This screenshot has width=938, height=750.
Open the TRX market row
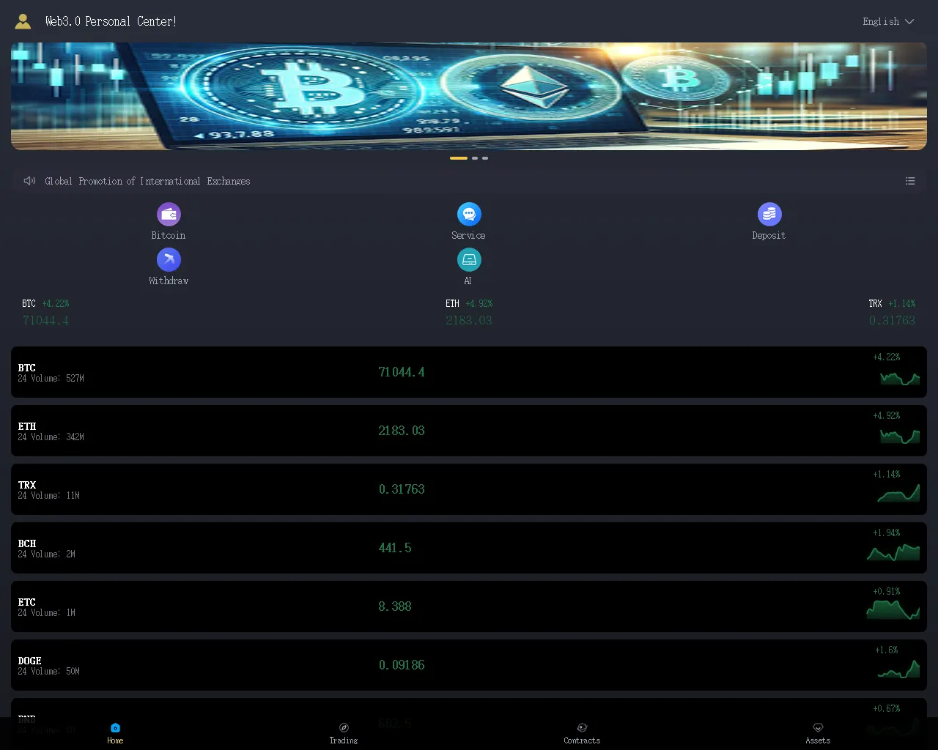coord(469,489)
